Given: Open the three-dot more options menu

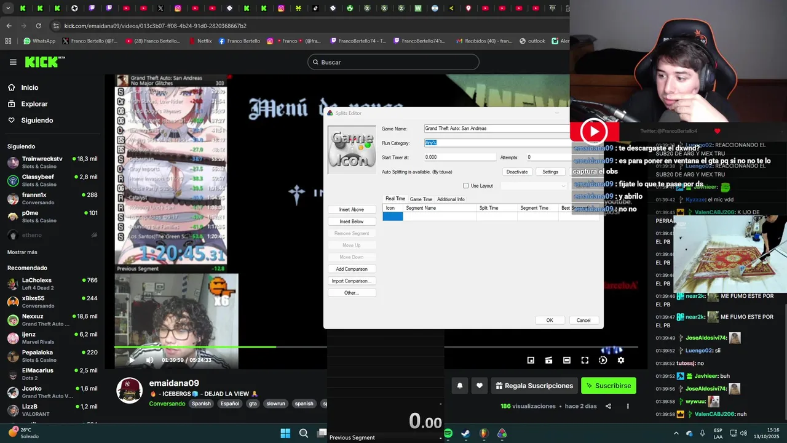Looking at the screenshot, I should [x=628, y=406].
